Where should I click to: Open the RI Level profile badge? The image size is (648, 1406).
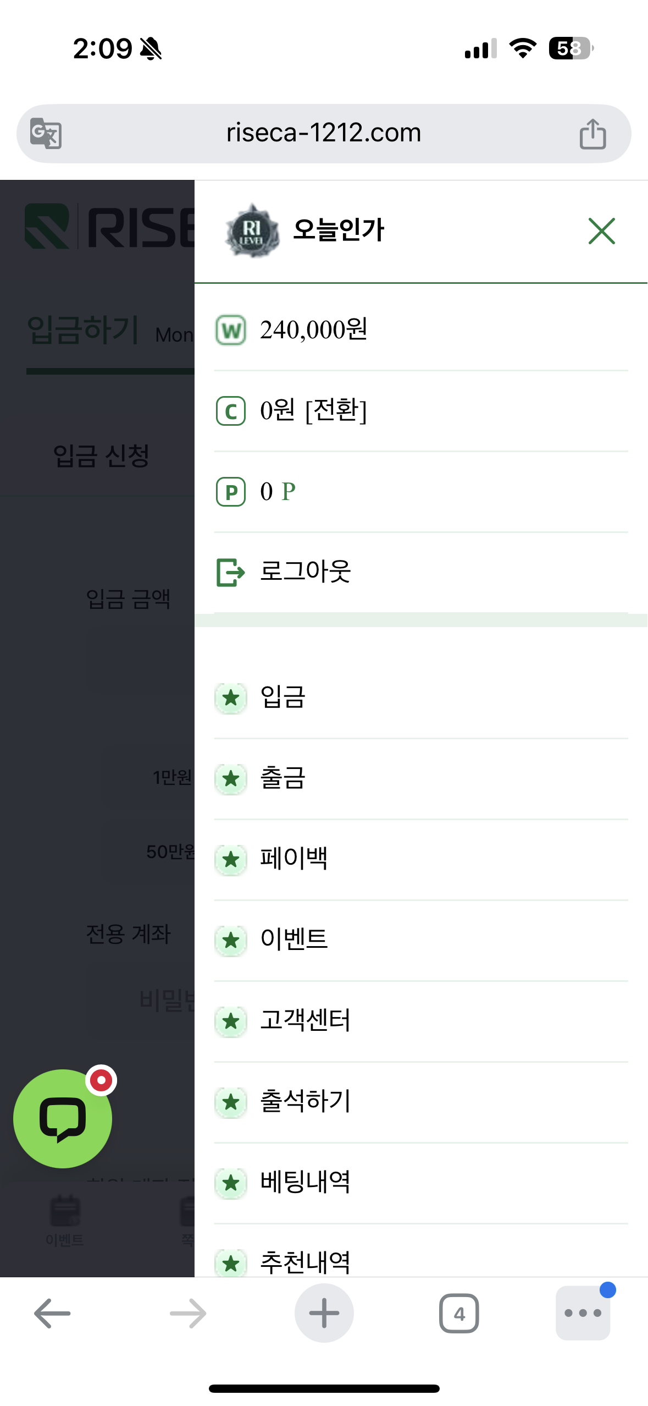click(x=252, y=231)
